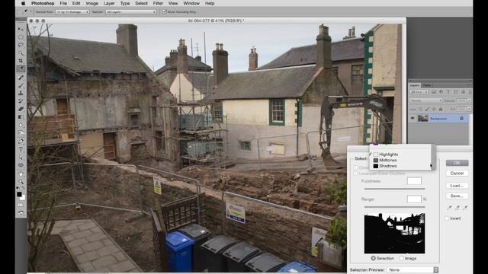The image size is (488, 274).
Task: Select the Image radio button
Action: coord(402,258)
